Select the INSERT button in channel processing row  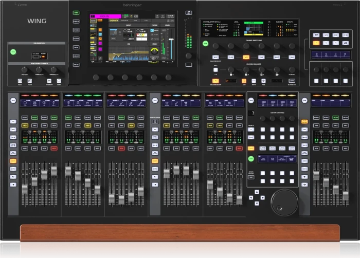point(277,57)
